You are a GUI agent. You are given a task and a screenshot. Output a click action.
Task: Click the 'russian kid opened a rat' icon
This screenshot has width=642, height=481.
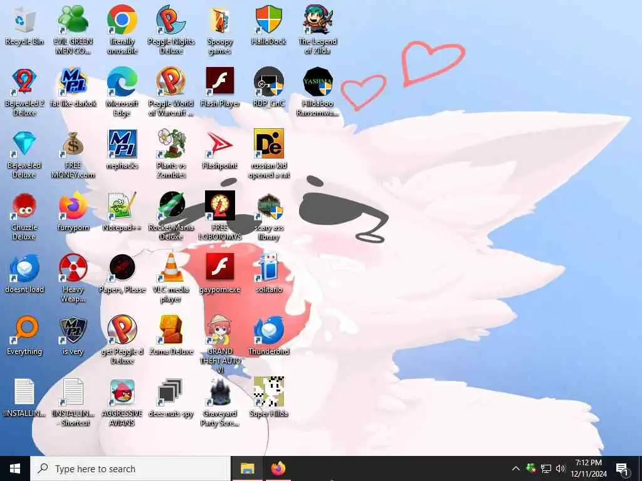pos(268,143)
